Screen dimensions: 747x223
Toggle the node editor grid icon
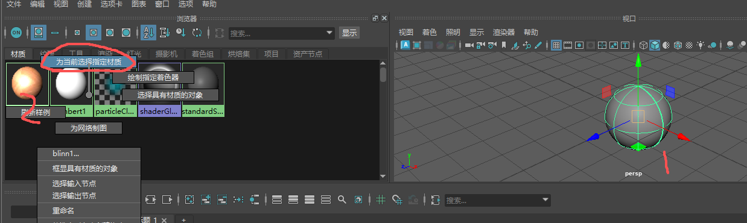(x=381, y=199)
